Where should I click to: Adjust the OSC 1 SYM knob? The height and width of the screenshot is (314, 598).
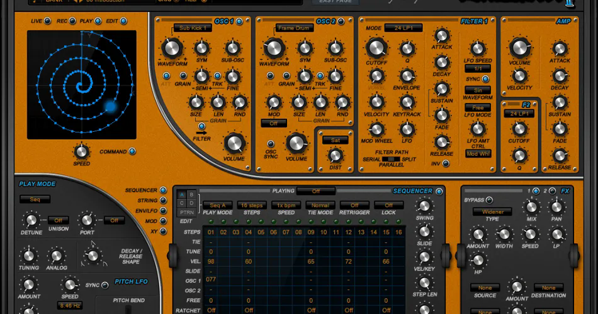click(x=201, y=48)
